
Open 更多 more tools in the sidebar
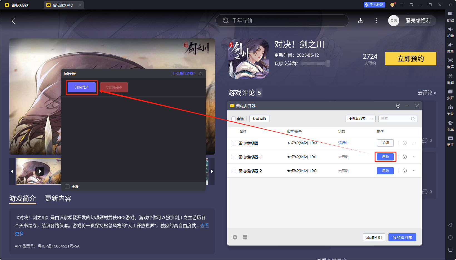pos(450,141)
